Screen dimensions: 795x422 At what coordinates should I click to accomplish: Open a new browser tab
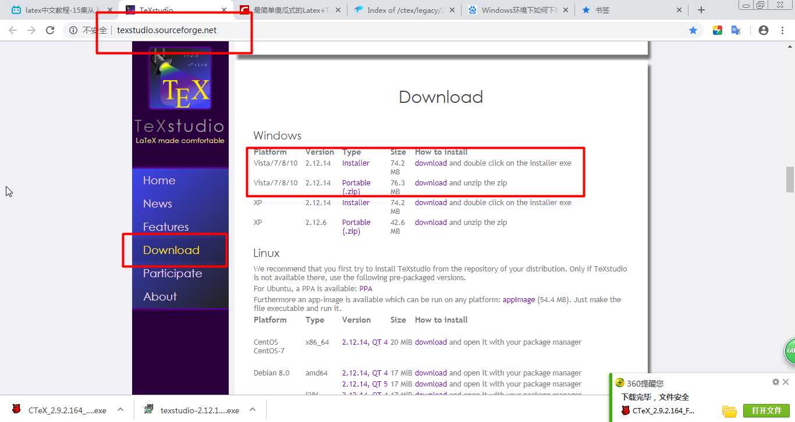click(701, 10)
